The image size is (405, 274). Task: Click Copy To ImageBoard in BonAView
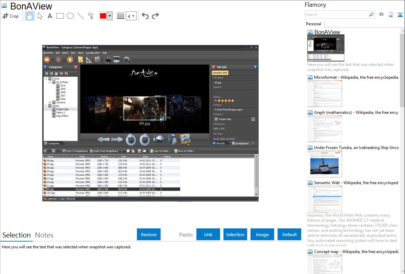pos(75,151)
